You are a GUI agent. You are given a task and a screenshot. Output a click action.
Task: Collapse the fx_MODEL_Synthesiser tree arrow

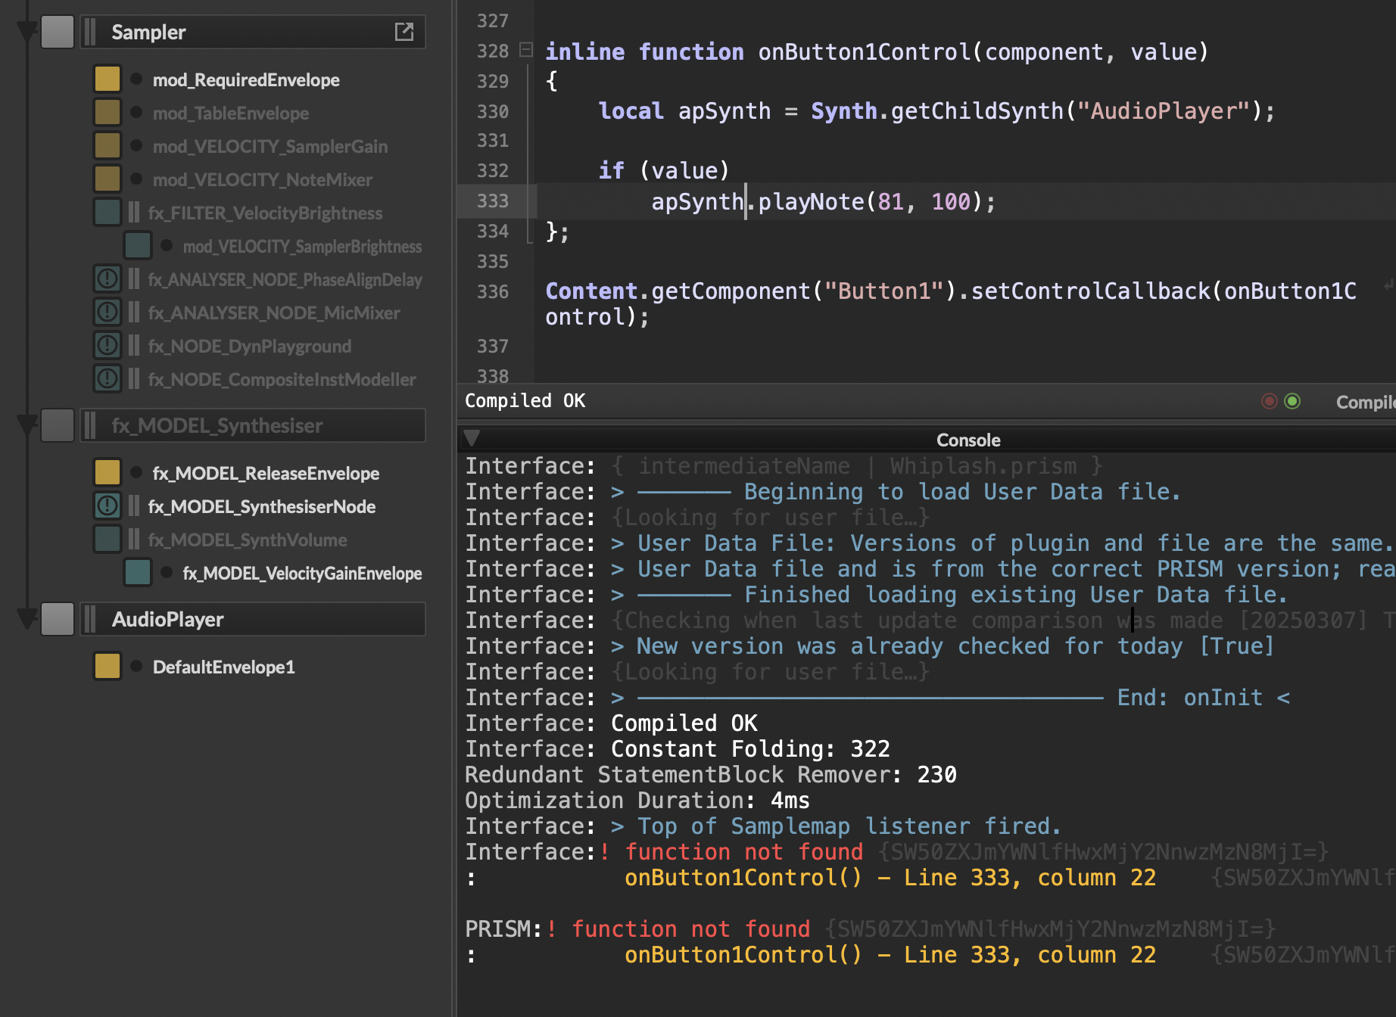pos(26,425)
